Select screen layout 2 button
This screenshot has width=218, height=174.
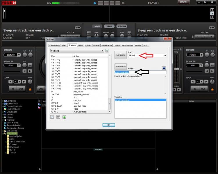212,14
